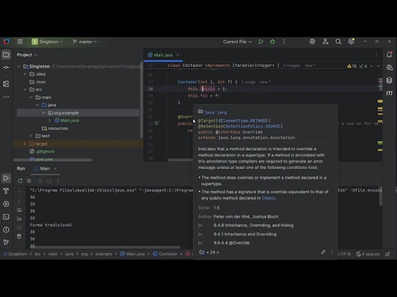Expand Main.java node in project tree
The height and width of the screenshot is (297, 397).
point(50,121)
